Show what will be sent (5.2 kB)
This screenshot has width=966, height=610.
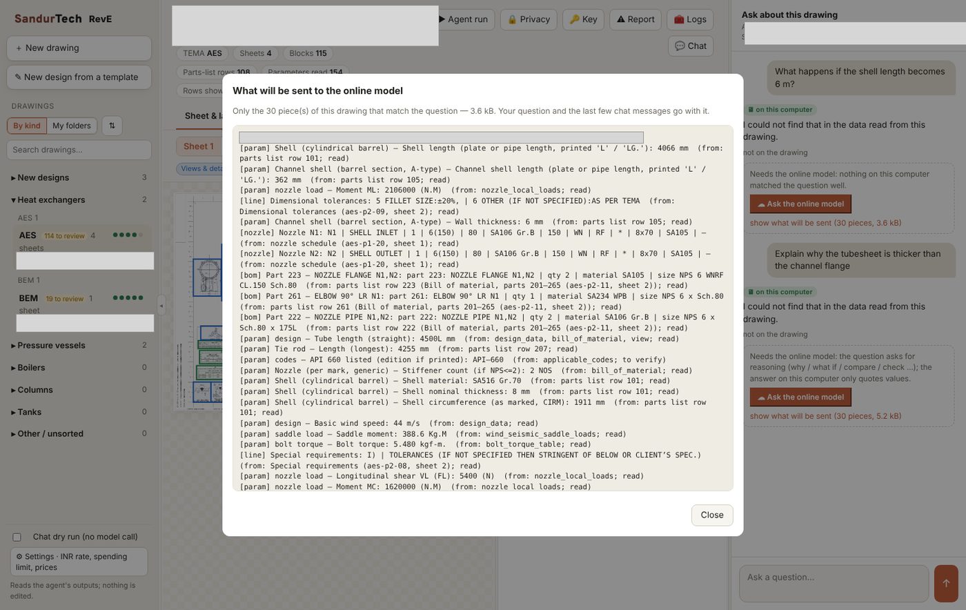[825, 416]
